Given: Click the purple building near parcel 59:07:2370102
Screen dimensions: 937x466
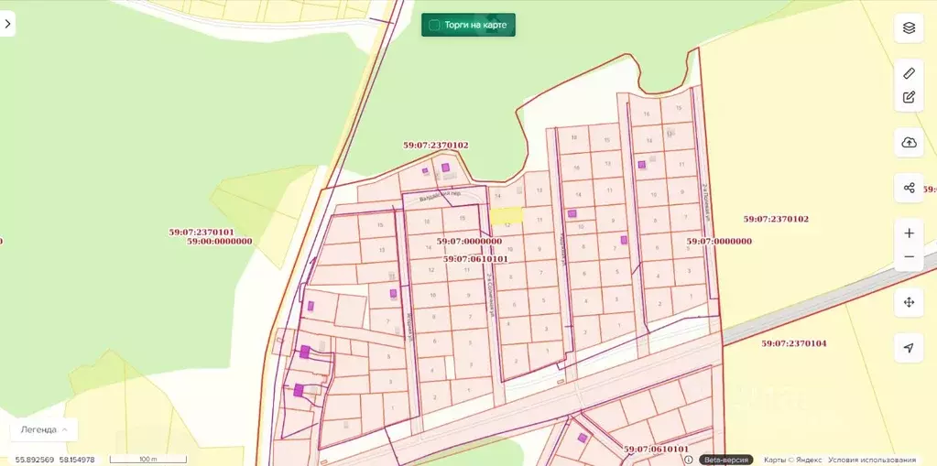Looking at the screenshot, I should [446, 168].
